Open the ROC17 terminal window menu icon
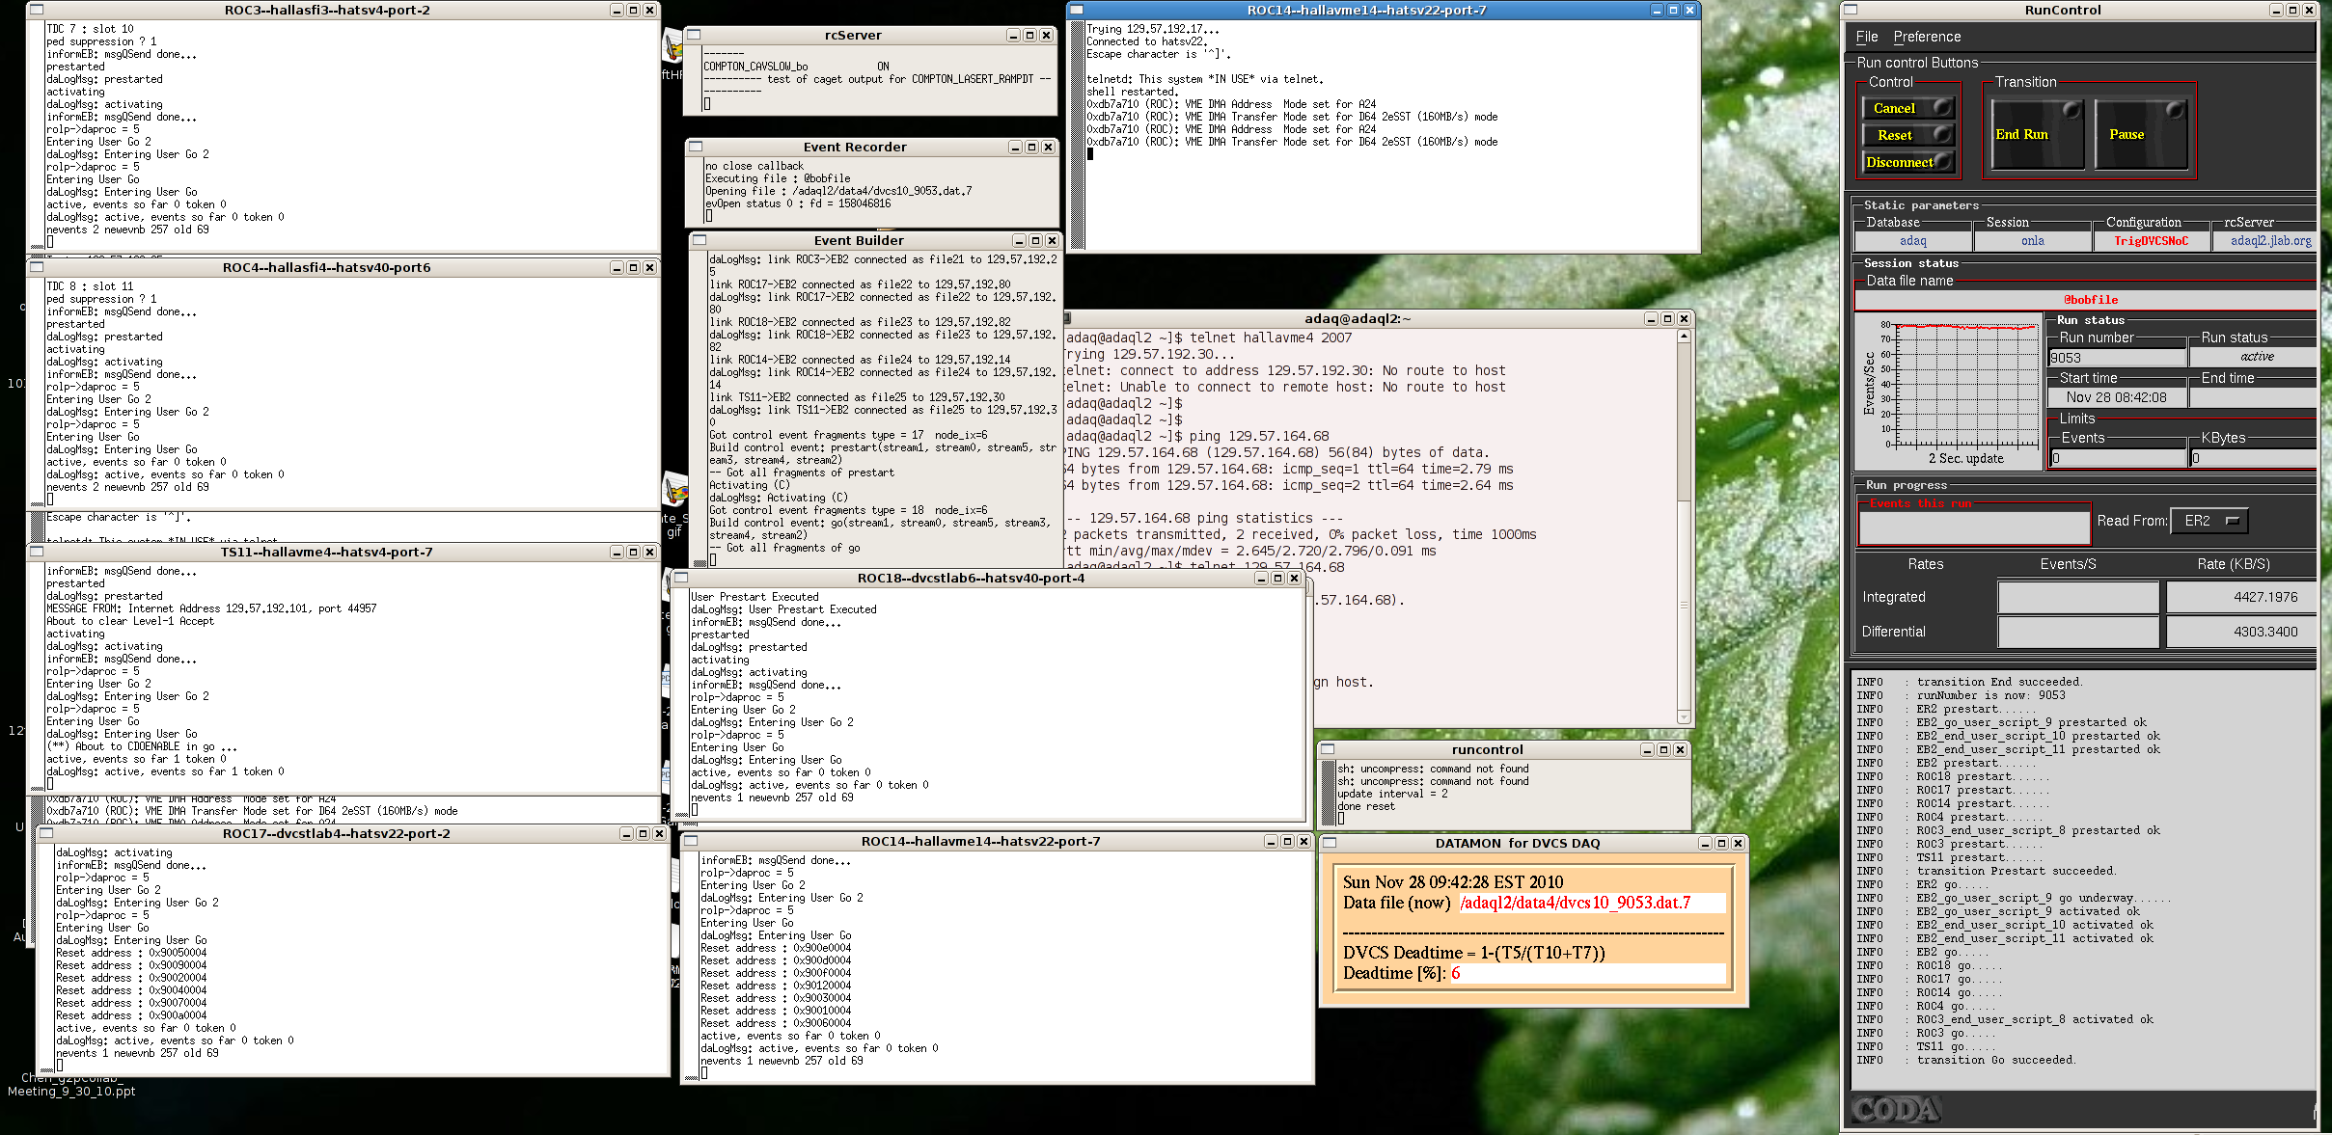 coord(46,833)
